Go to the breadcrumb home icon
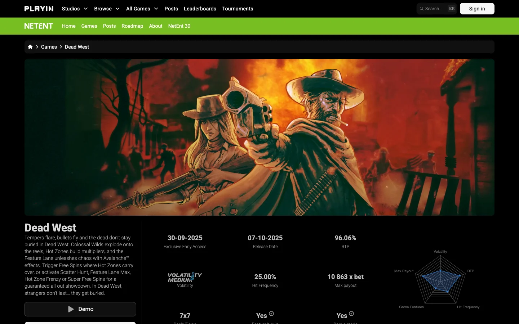Viewport: 519px width, 324px height. [30, 47]
